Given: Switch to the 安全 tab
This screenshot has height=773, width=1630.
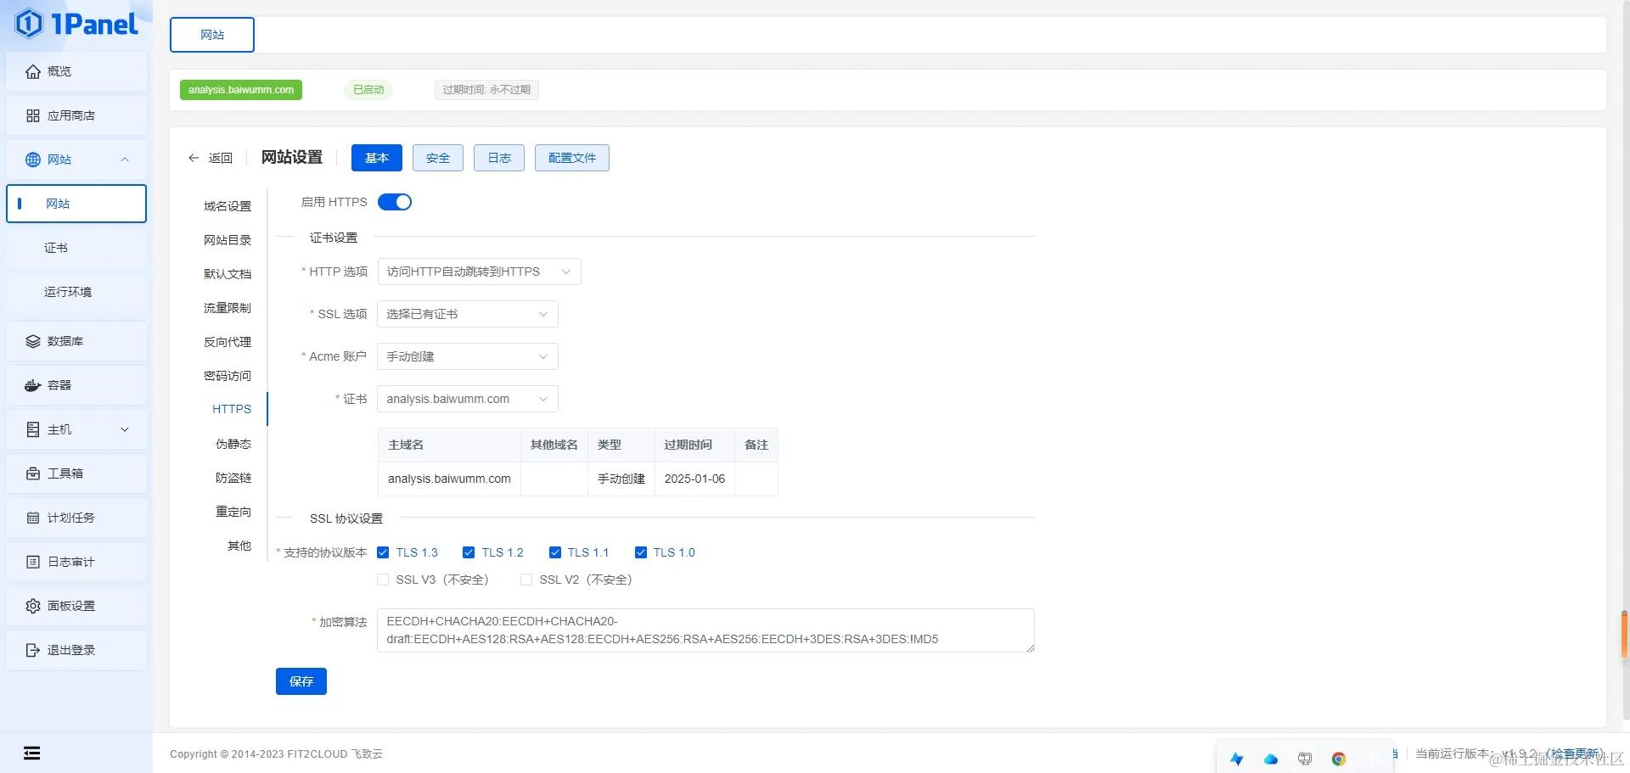Looking at the screenshot, I should tap(438, 158).
